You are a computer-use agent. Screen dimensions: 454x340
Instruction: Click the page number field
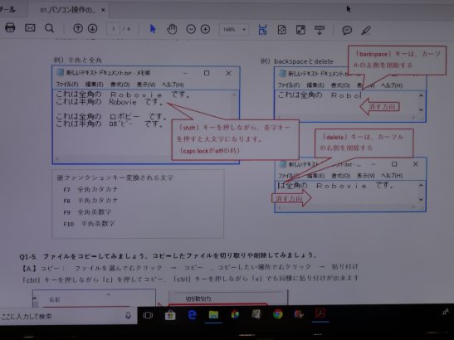(x=113, y=29)
